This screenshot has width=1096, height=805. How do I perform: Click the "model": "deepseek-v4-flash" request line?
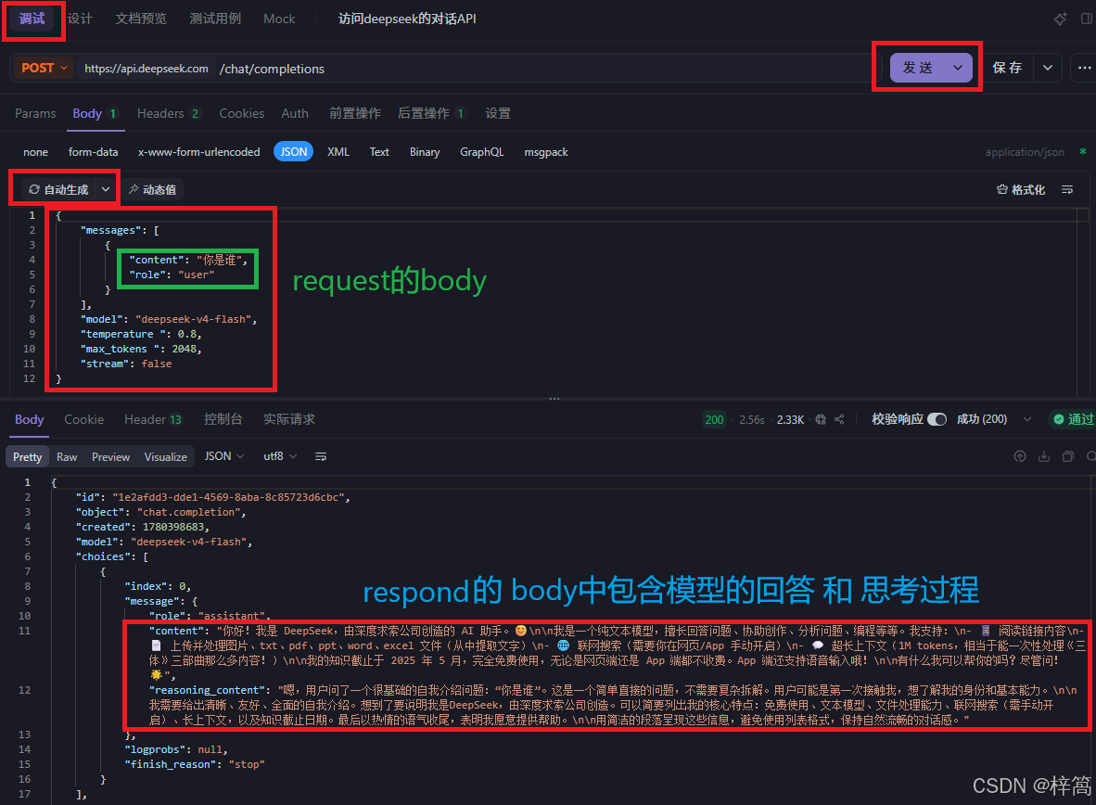[x=169, y=319]
